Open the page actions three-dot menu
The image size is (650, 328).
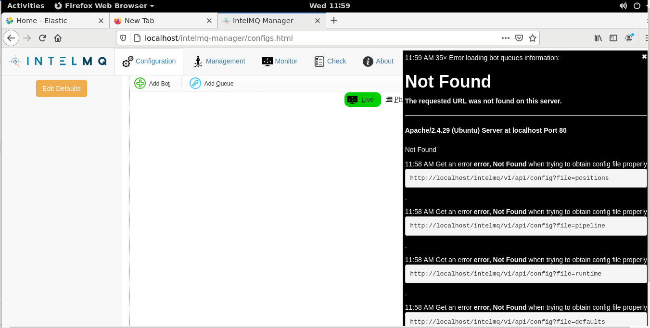[x=505, y=38]
